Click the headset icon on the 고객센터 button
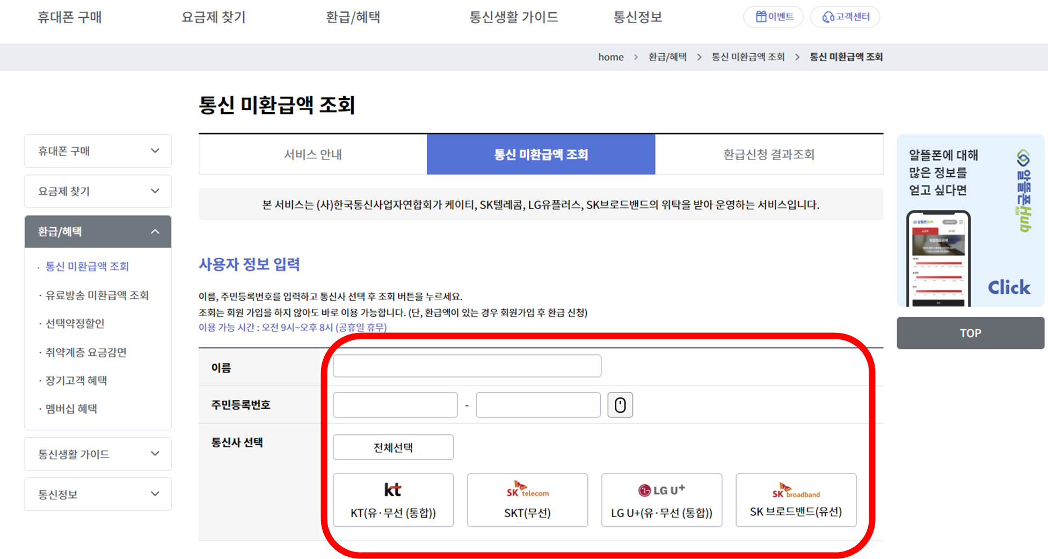This screenshot has height=559, width=1048. [x=825, y=17]
